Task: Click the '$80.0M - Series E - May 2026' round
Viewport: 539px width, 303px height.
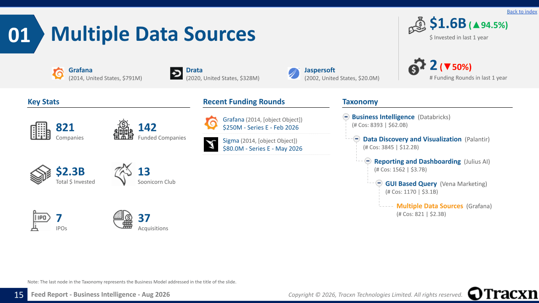Action: (x=262, y=149)
